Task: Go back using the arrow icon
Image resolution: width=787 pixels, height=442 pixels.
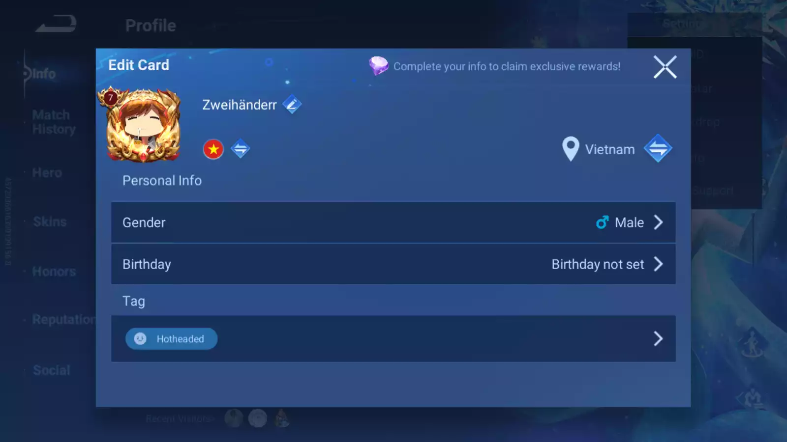Action: pos(56,24)
